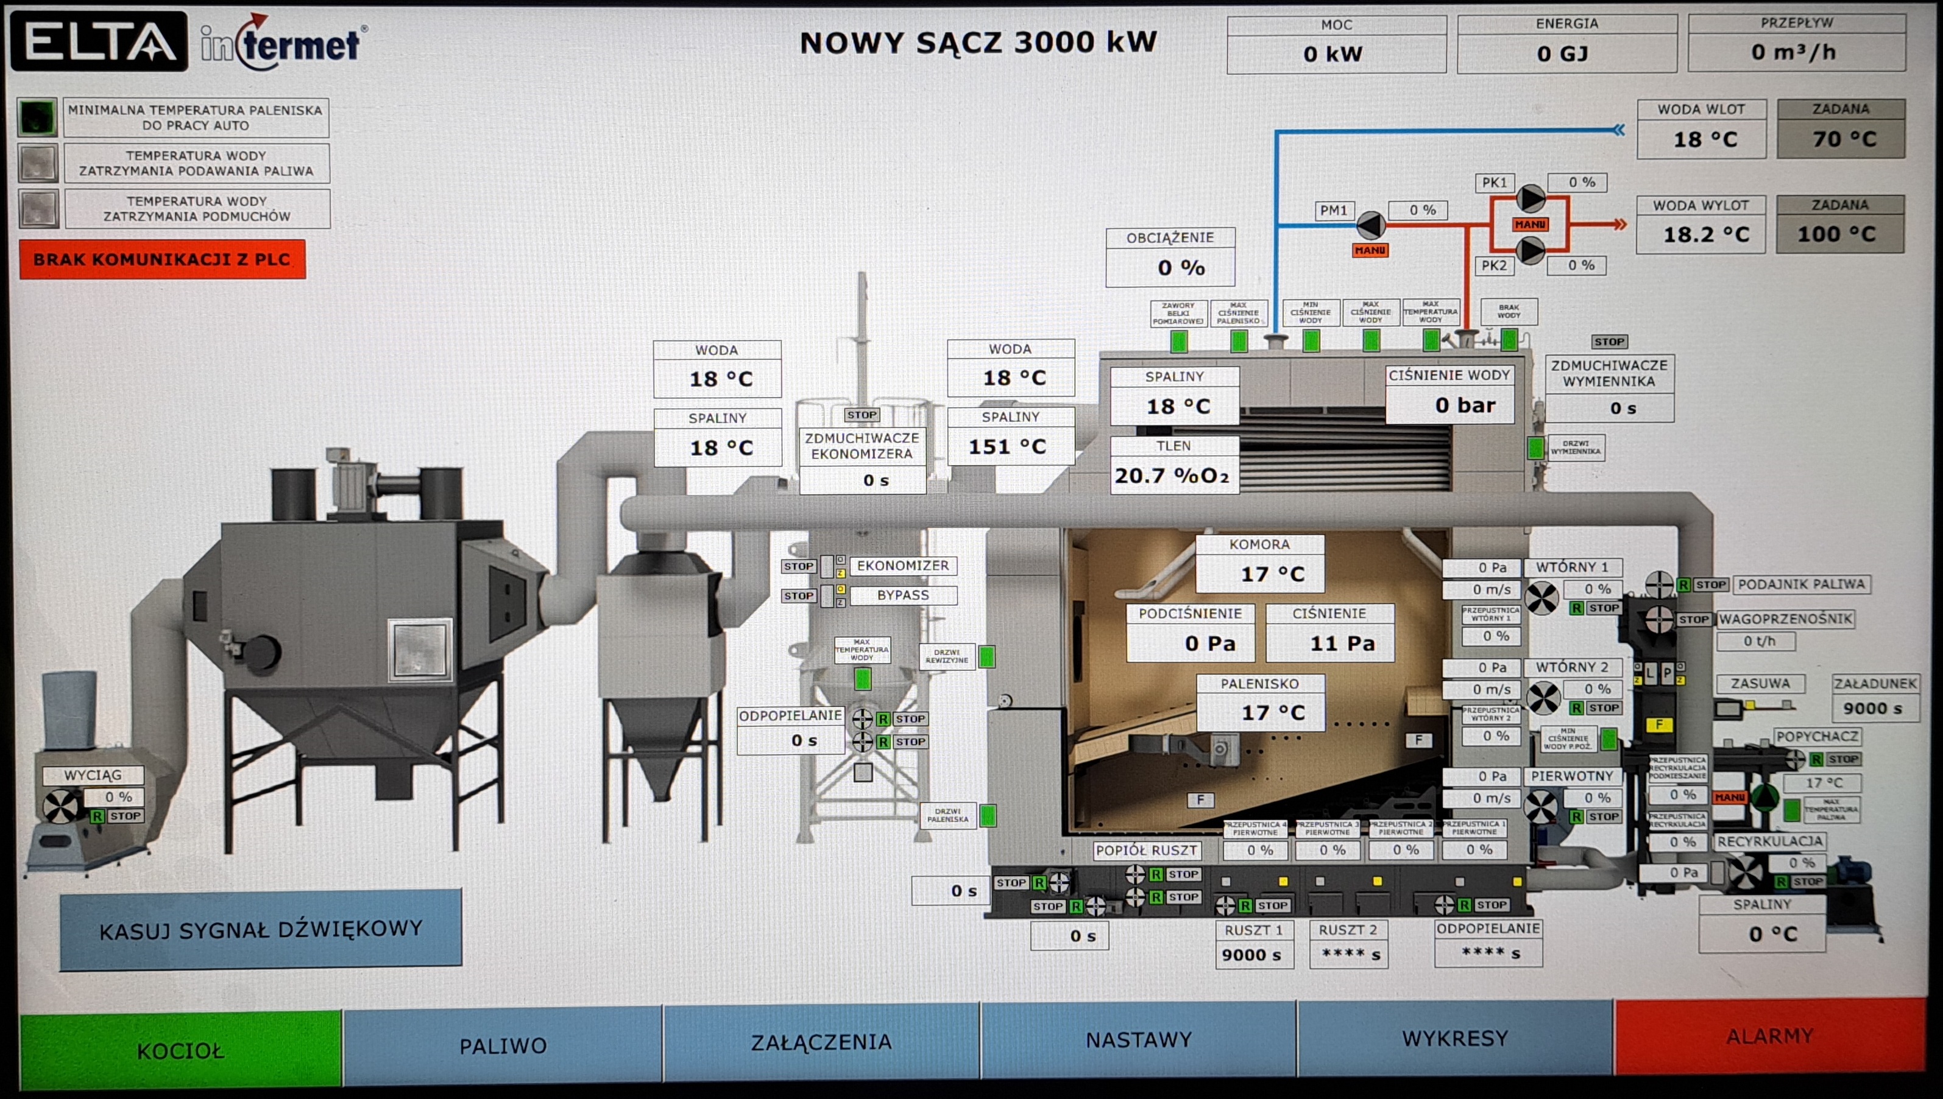The width and height of the screenshot is (1943, 1099).
Task: Click the PK1 pump symbol
Action: click(x=1532, y=198)
